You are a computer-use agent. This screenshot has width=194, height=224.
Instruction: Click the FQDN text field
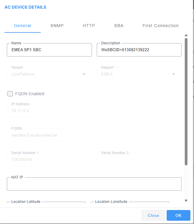point(94,135)
